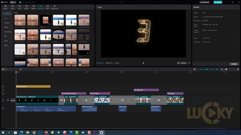Click the Modify button in Details
The height and width of the screenshot is (135, 241).
[234, 64]
